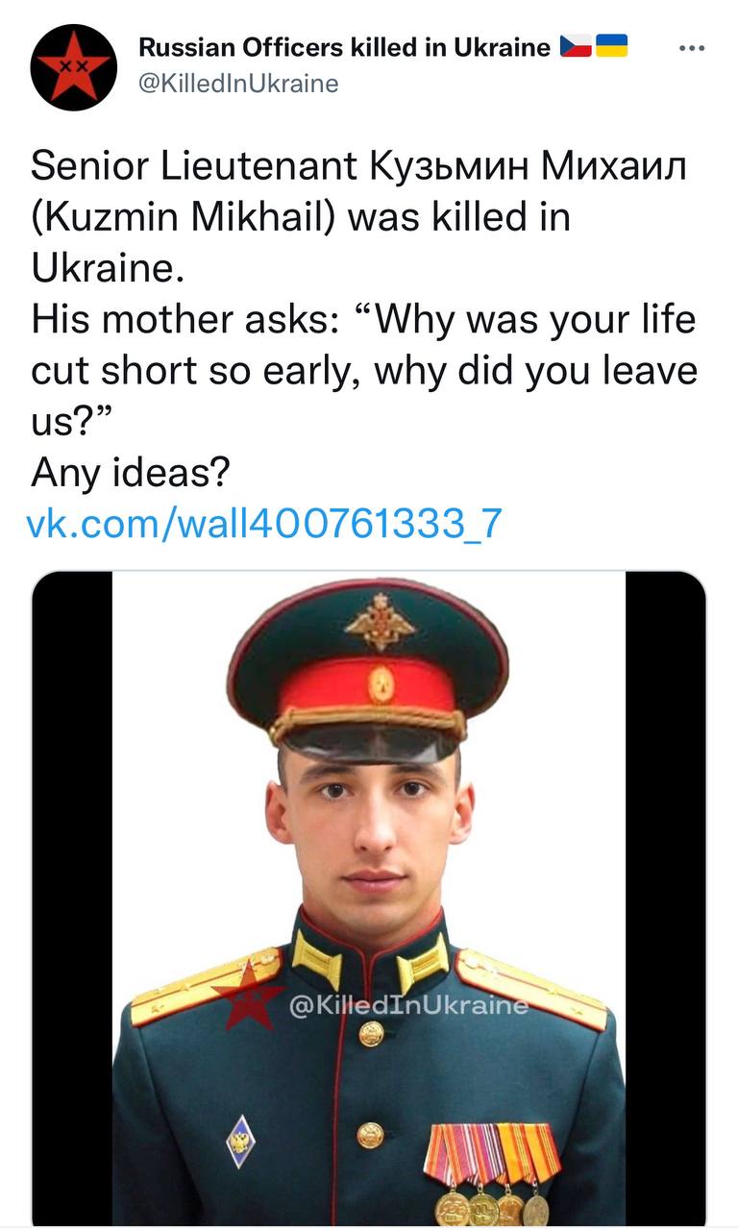Click the black bar left of the portrait

(x=72, y=894)
